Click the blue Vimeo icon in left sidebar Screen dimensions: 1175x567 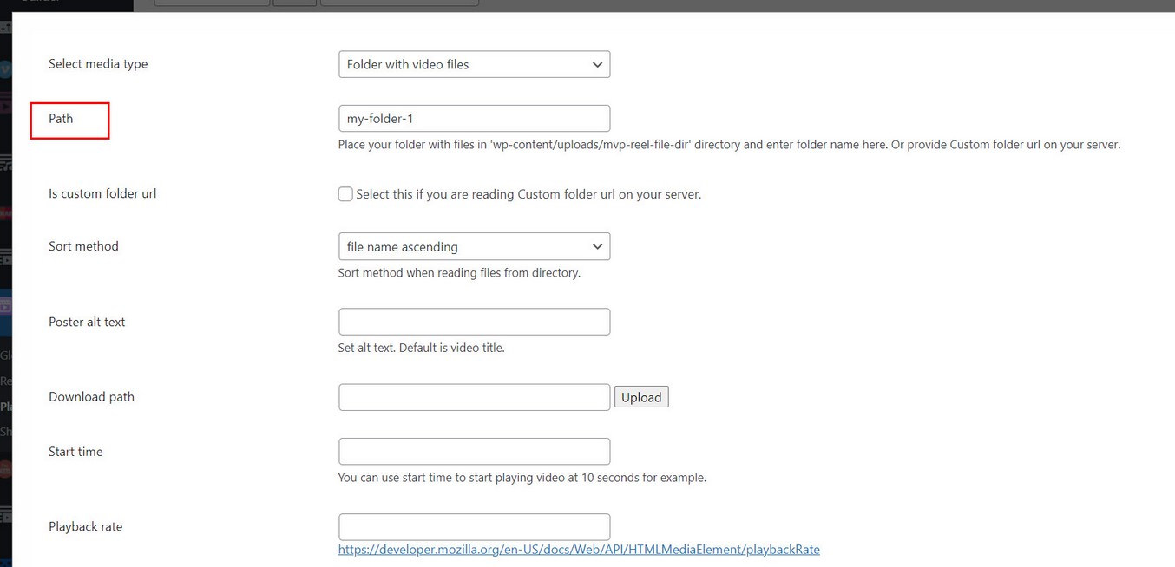pyautogui.click(x=5, y=69)
